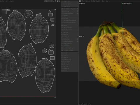Open Set UVW from Projection options gear
140x105 pixels.
pyautogui.click(x=77, y=9)
